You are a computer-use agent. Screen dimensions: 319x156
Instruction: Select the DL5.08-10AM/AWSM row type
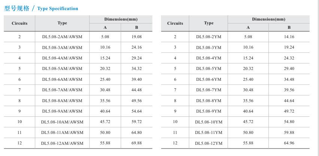pos(62,122)
